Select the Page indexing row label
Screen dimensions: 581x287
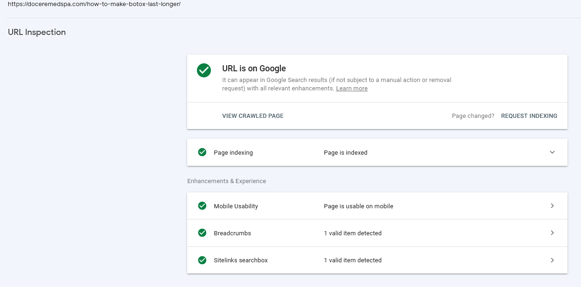[233, 153]
